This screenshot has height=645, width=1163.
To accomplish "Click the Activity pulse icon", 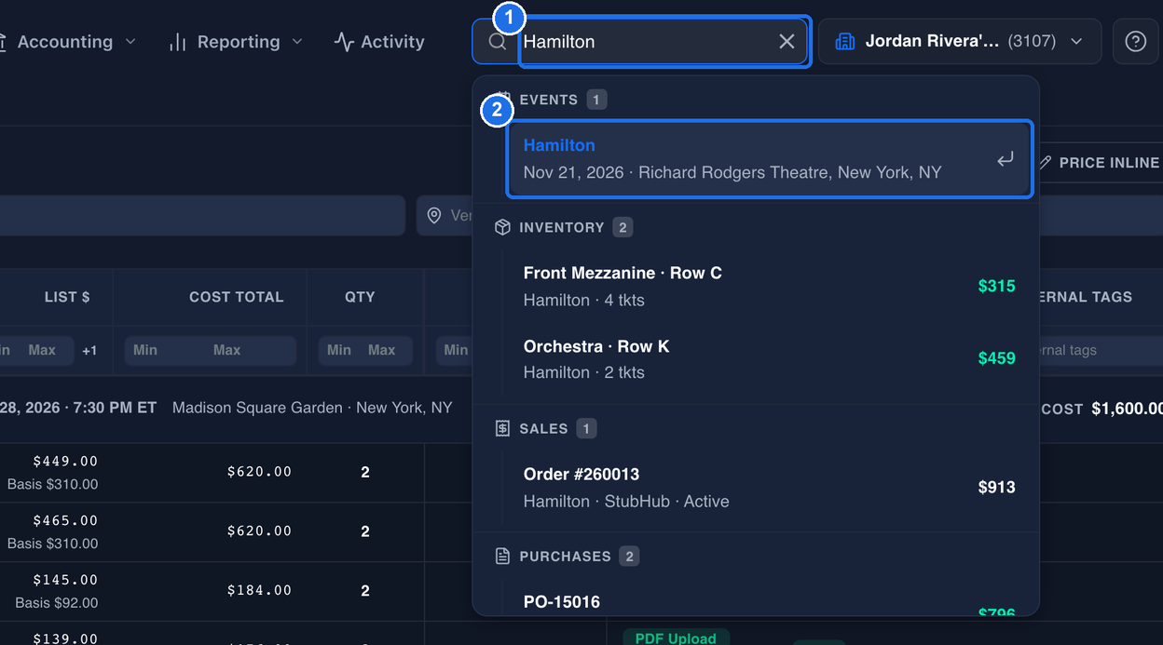I will (344, 42).
